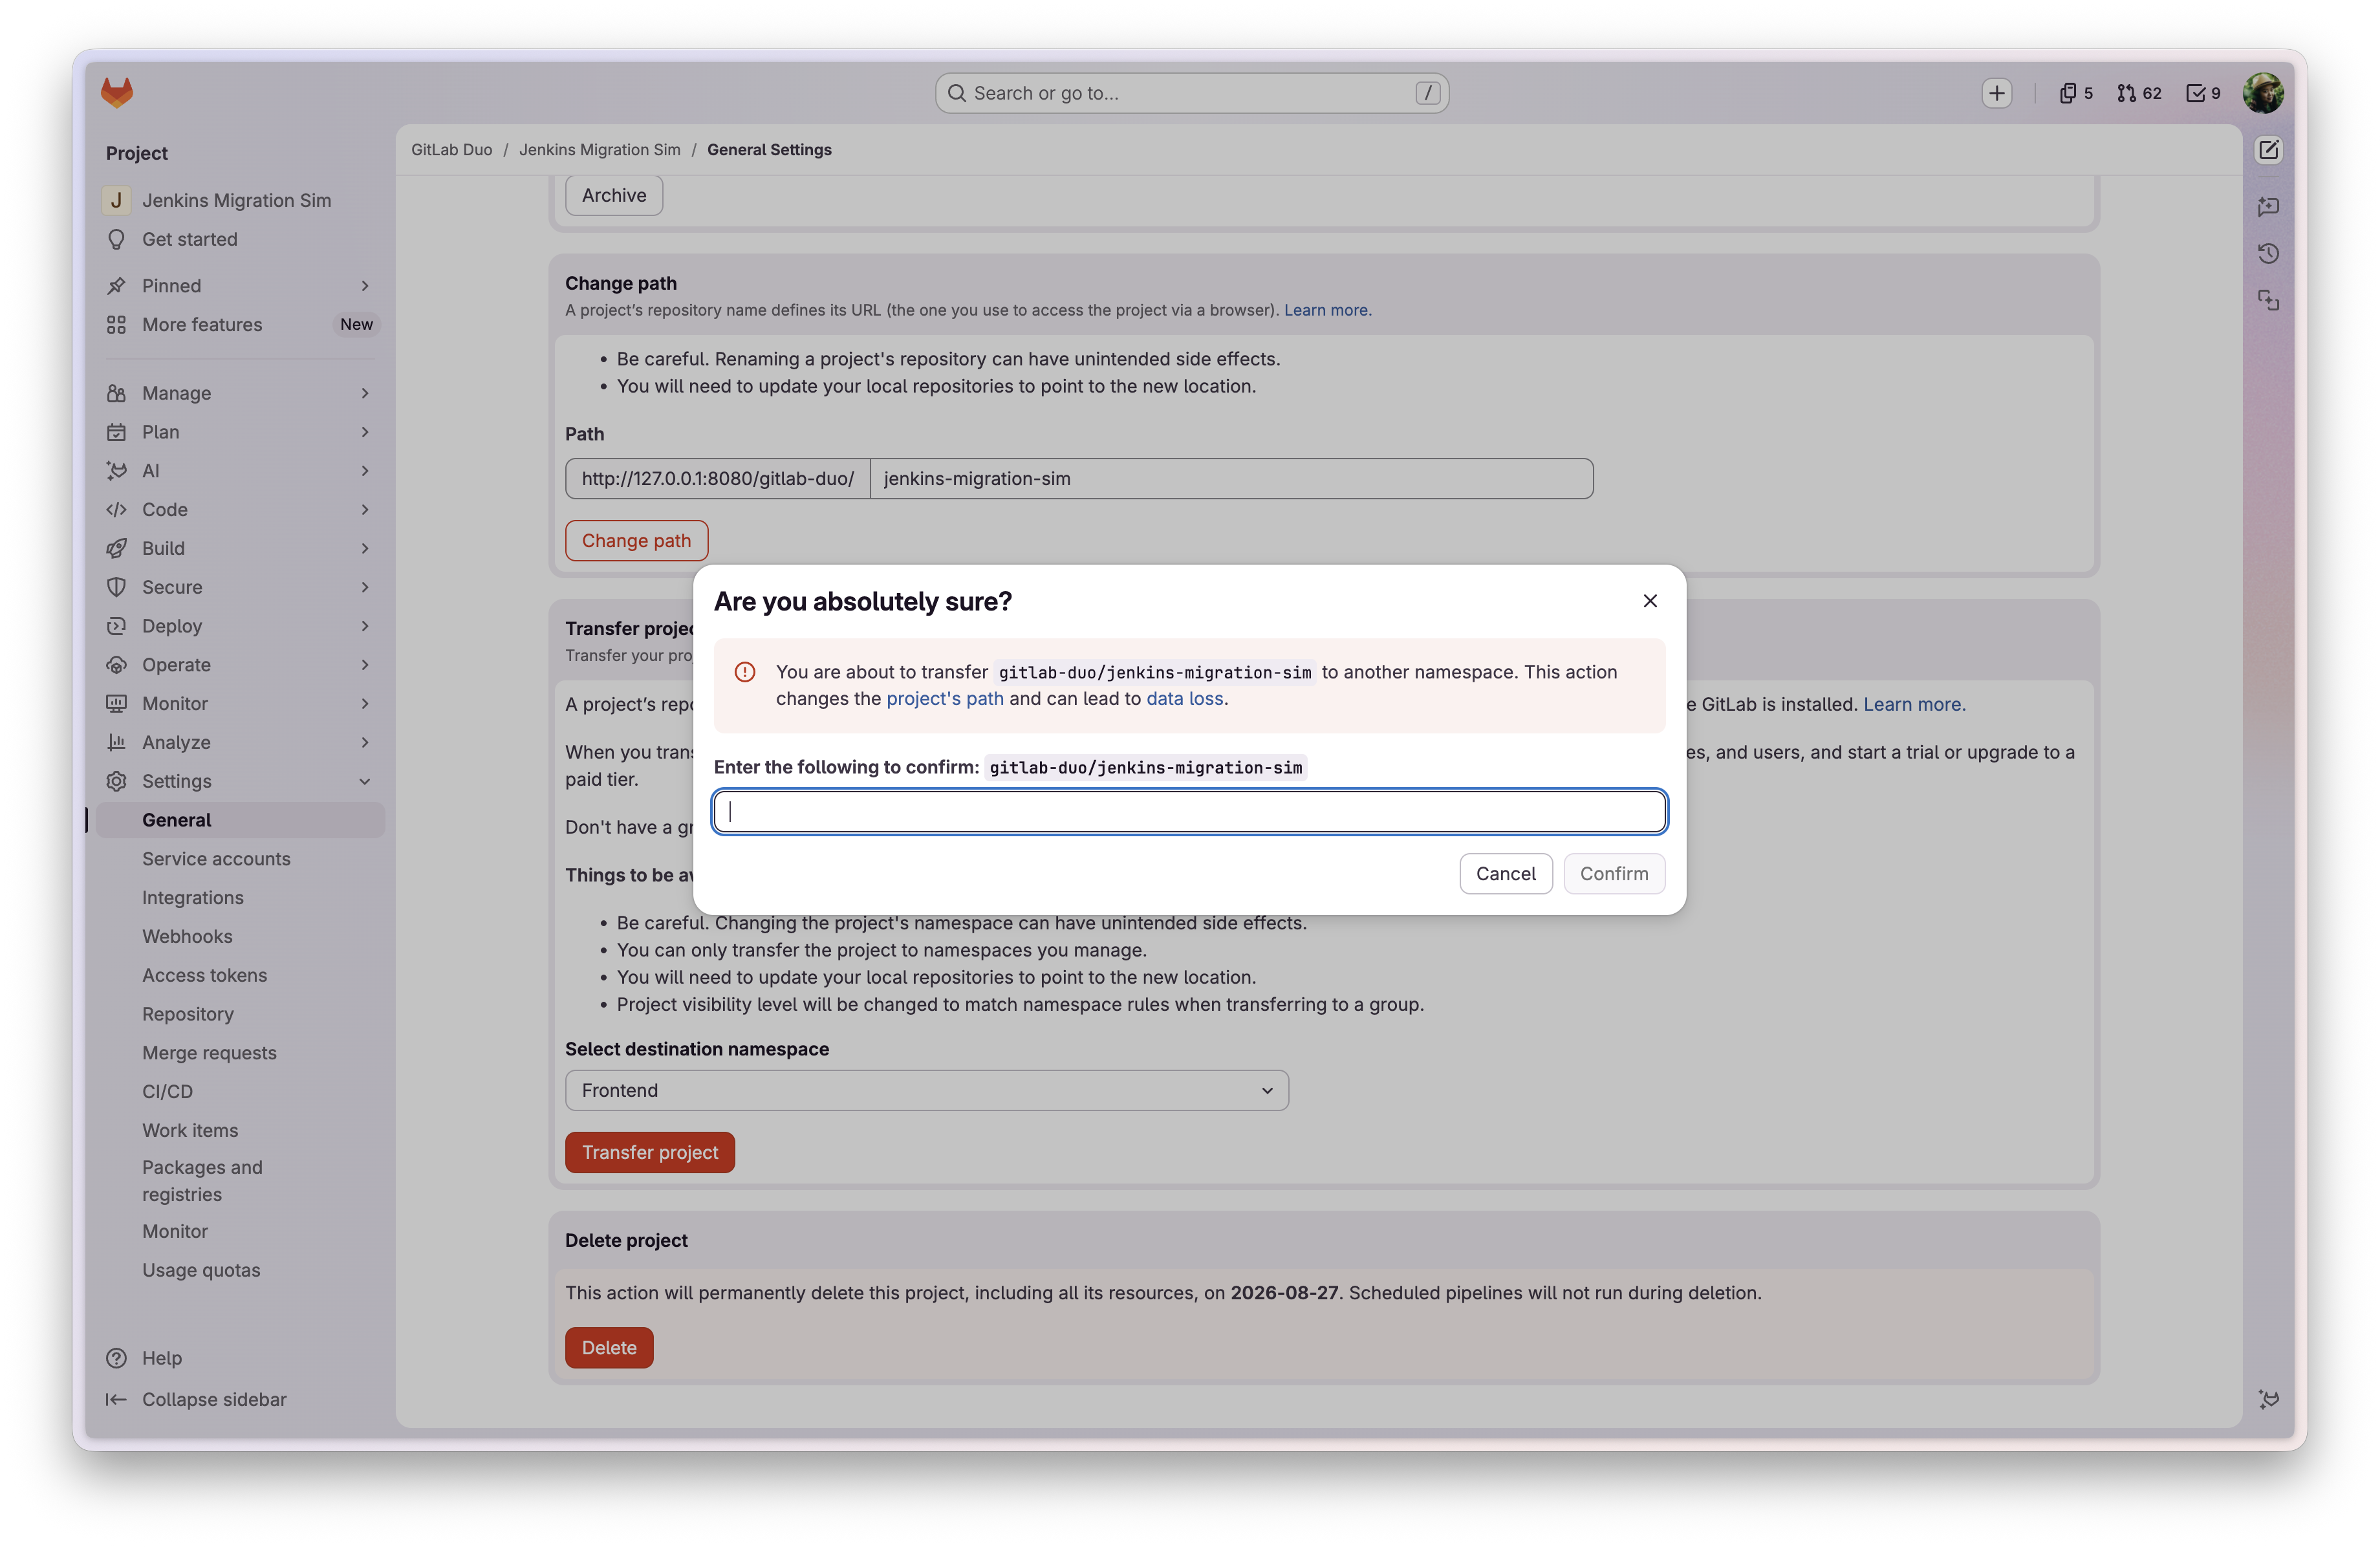Close the confirmation dialog with X
The width and height of the screenshot is (2380, 1547).
pos(1649,601)
